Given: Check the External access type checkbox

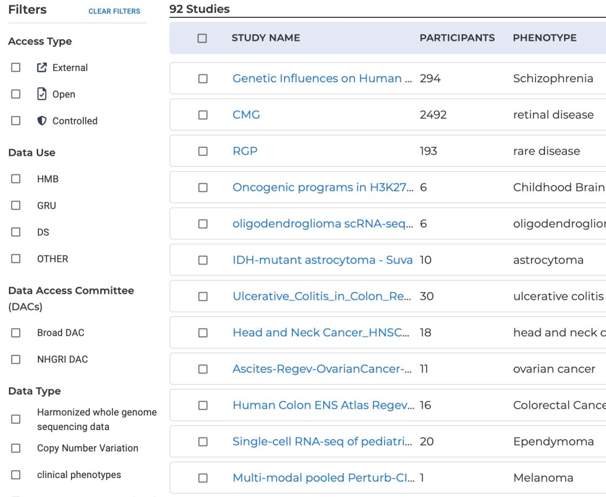Looking at the screenshot, I should click(x=16, y=68).
